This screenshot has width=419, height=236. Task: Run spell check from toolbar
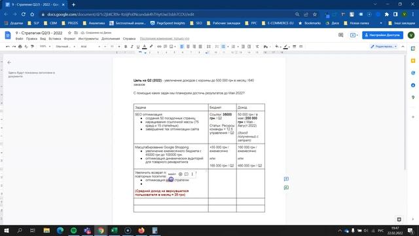pos(26,47)
